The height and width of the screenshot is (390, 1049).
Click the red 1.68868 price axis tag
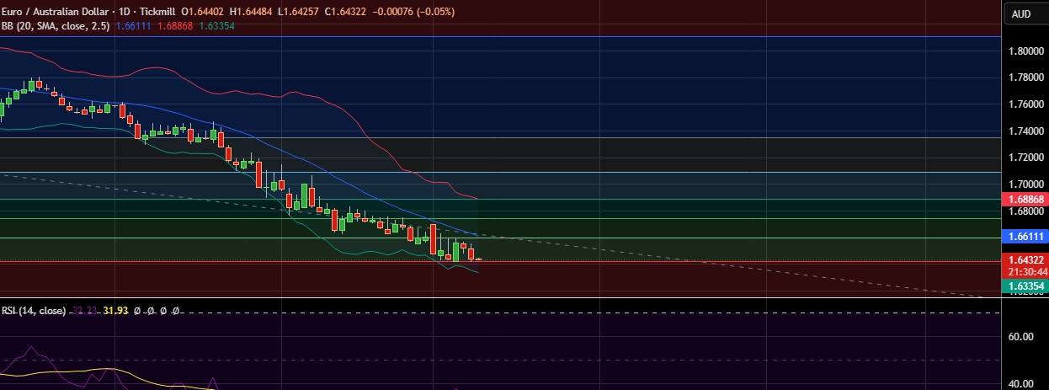point(1025,200)
